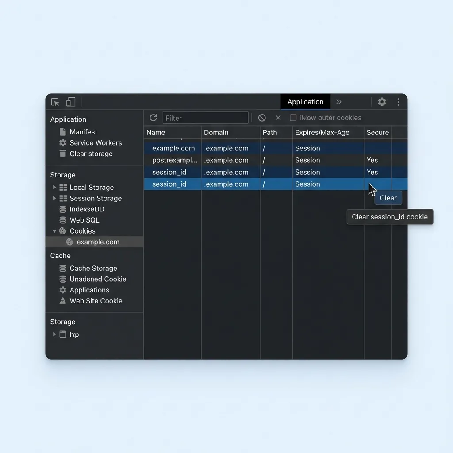
Task: Clear the filter with the X icon
Action: (x=278, y=118)
